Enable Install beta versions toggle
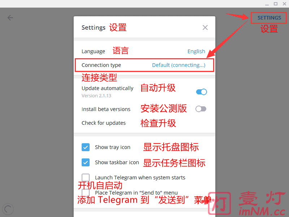The width and height of the screenshot is (289, 217). pos(201,109)
